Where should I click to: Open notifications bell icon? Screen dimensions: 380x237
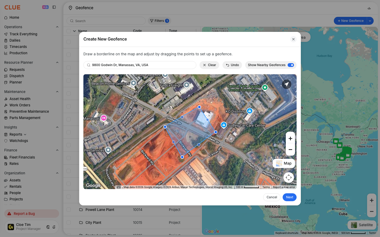pyautogui.click(x=54, y=227)
